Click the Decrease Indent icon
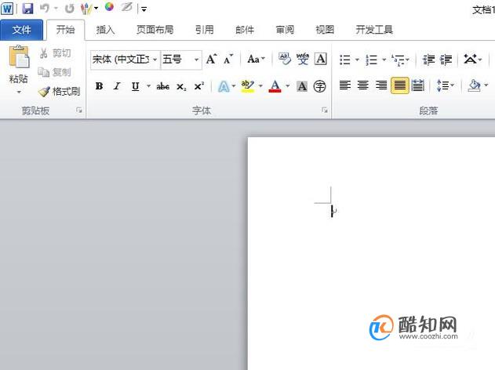 point(428,60)
